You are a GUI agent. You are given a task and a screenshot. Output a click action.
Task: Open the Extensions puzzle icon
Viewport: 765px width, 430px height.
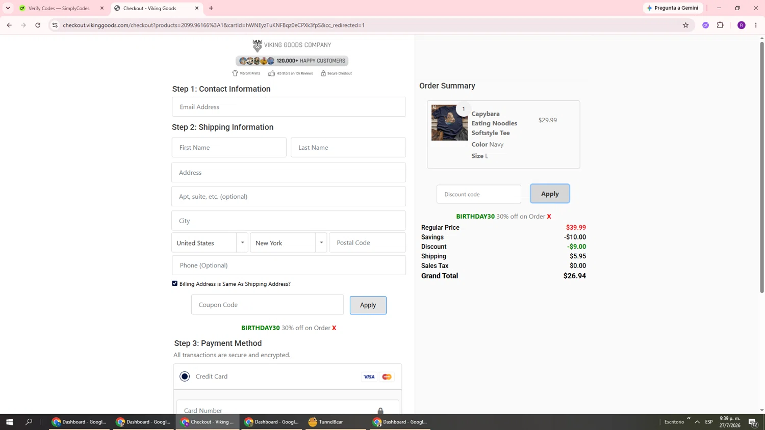click(720, 25)
